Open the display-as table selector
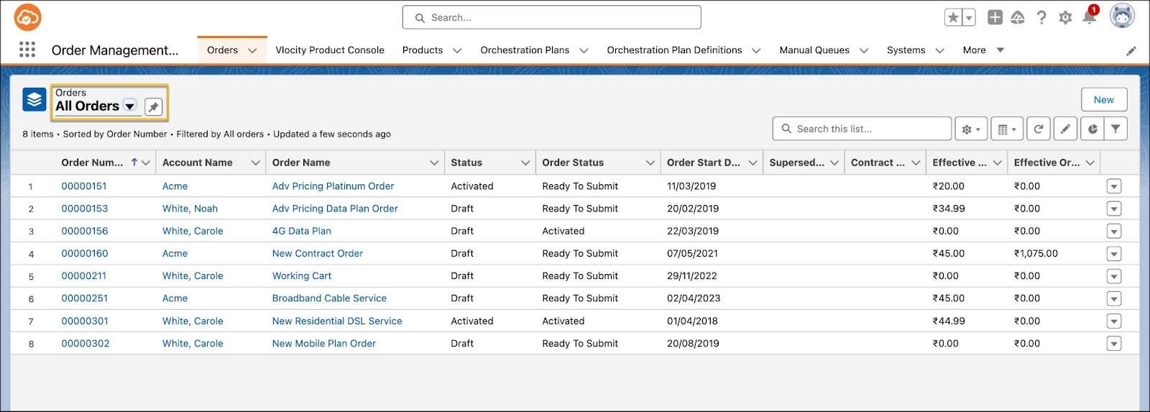The width and height of the screenshot is (1150, 412). [x=1007, y=129]
